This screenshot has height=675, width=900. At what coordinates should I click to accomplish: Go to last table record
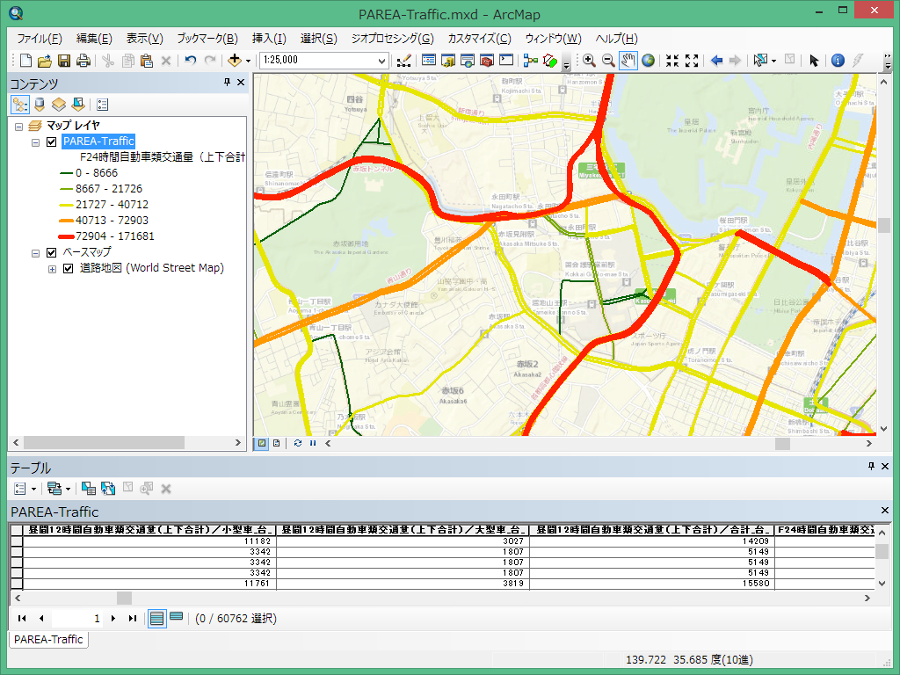point(133,618)
